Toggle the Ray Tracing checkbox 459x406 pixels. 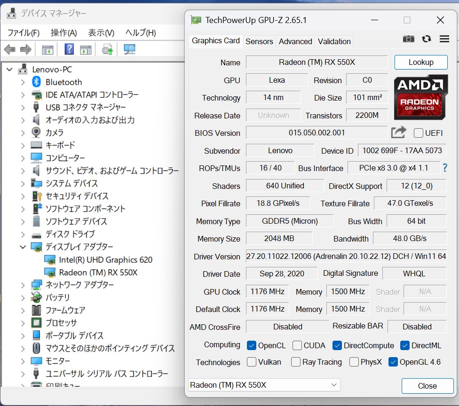click(x=296, y=362)
